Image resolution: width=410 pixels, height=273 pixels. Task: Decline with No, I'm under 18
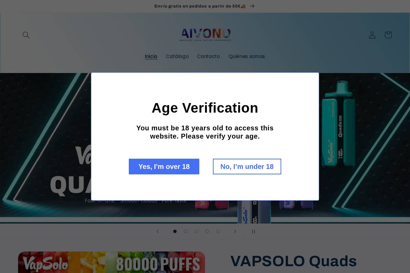coord(247,167)
